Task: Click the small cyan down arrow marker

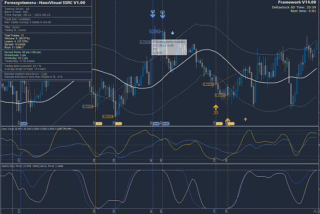Action: [x=173, y=33]
